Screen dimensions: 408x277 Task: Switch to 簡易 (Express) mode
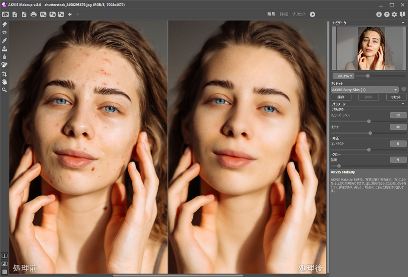pyautogui.click(x=271, y=14)
